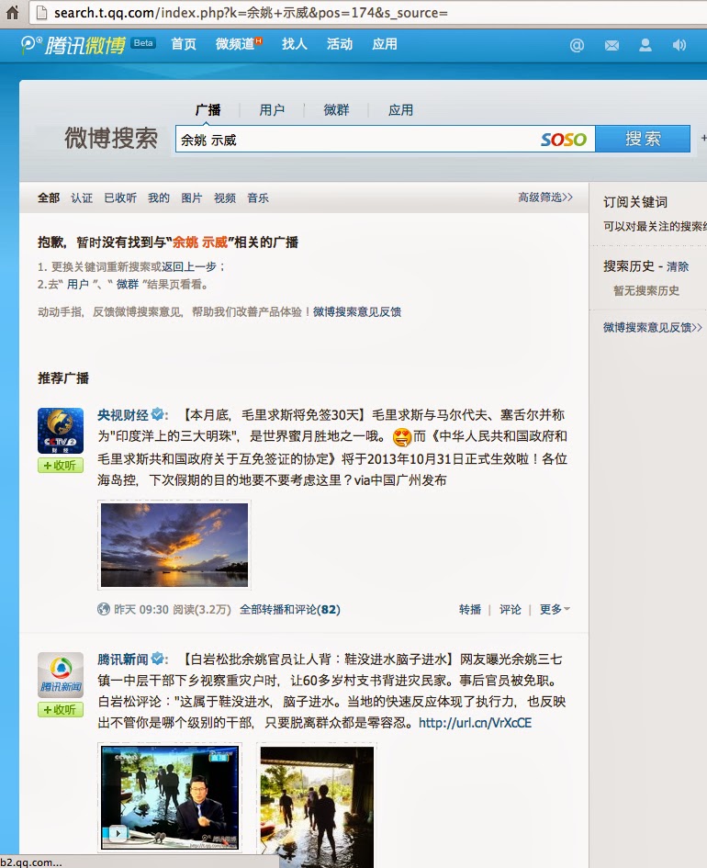707x868 pixels.
Task: Click verified badge next to 央视财经
Action: 158,413
